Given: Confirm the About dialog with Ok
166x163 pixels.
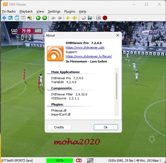Looking at the screenshot, I should (106, 127).
